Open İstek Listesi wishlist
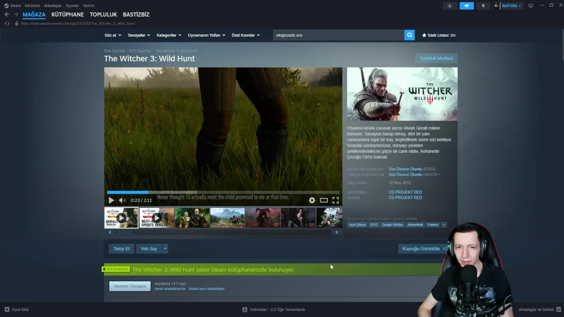The width and height of the screenshot is (564, 317). click(438, 35)
